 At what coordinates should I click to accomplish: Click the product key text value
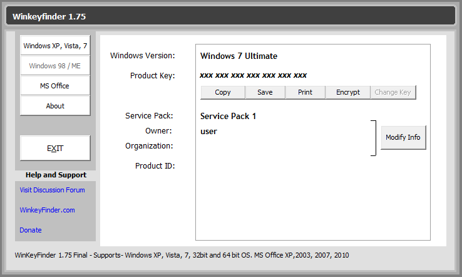pos(253,75)
